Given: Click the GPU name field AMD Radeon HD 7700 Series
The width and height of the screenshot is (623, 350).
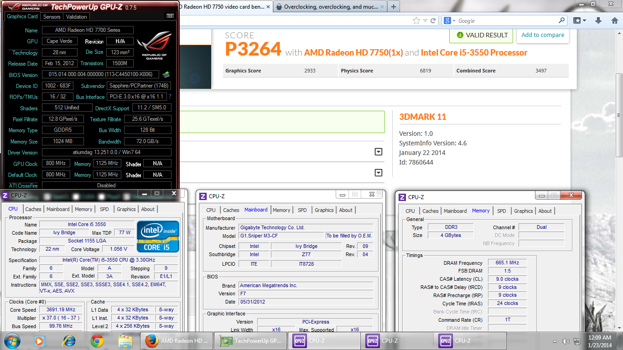Looking at the screenshot, I should click(x=88, y=30).
